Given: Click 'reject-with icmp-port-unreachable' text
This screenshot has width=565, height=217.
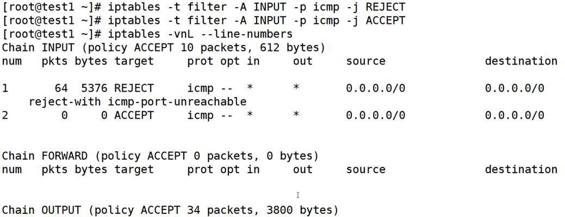Looking at the screenshot, I should point(138,102).
